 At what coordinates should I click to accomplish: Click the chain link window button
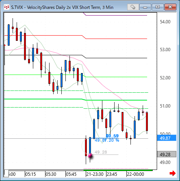pyautogui.click(x=133, y=7)
